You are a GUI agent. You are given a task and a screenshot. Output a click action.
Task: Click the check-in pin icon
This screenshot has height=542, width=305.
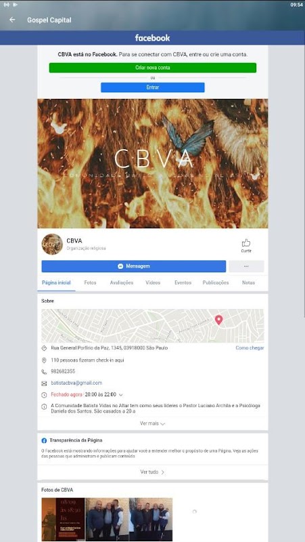click(44, 360)
